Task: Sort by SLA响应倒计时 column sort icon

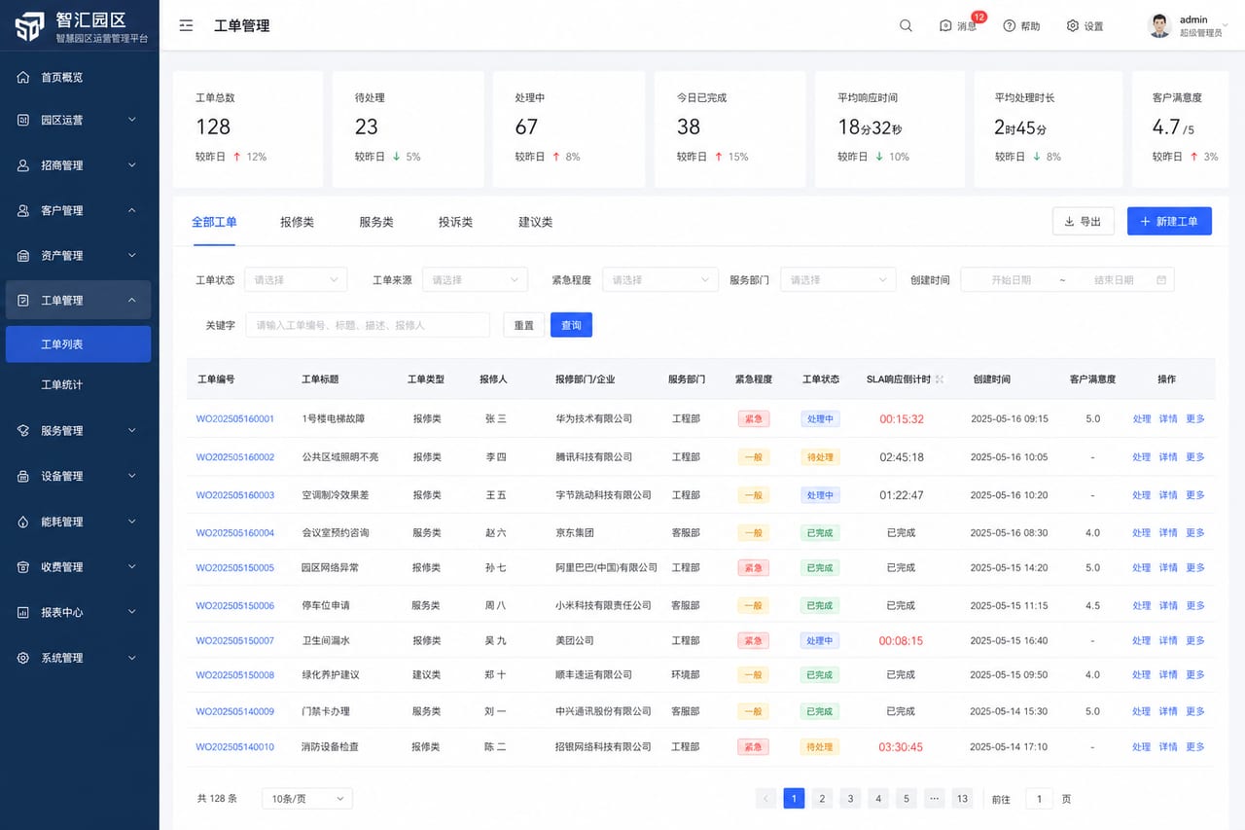Action: point(940,379)
